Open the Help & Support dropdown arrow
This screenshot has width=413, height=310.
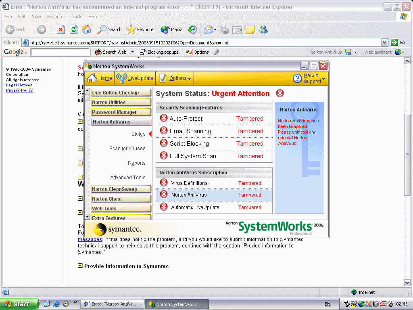click(x=324, y=79)
